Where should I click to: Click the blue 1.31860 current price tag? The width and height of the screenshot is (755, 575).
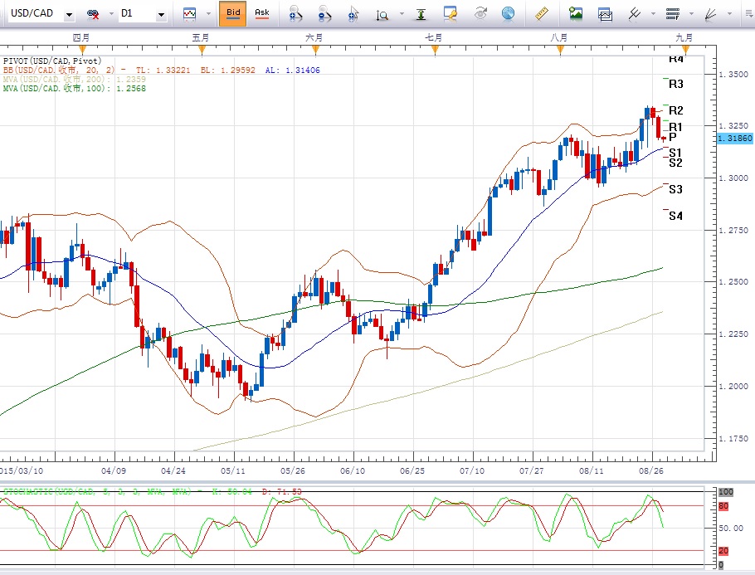click(733, 138)
